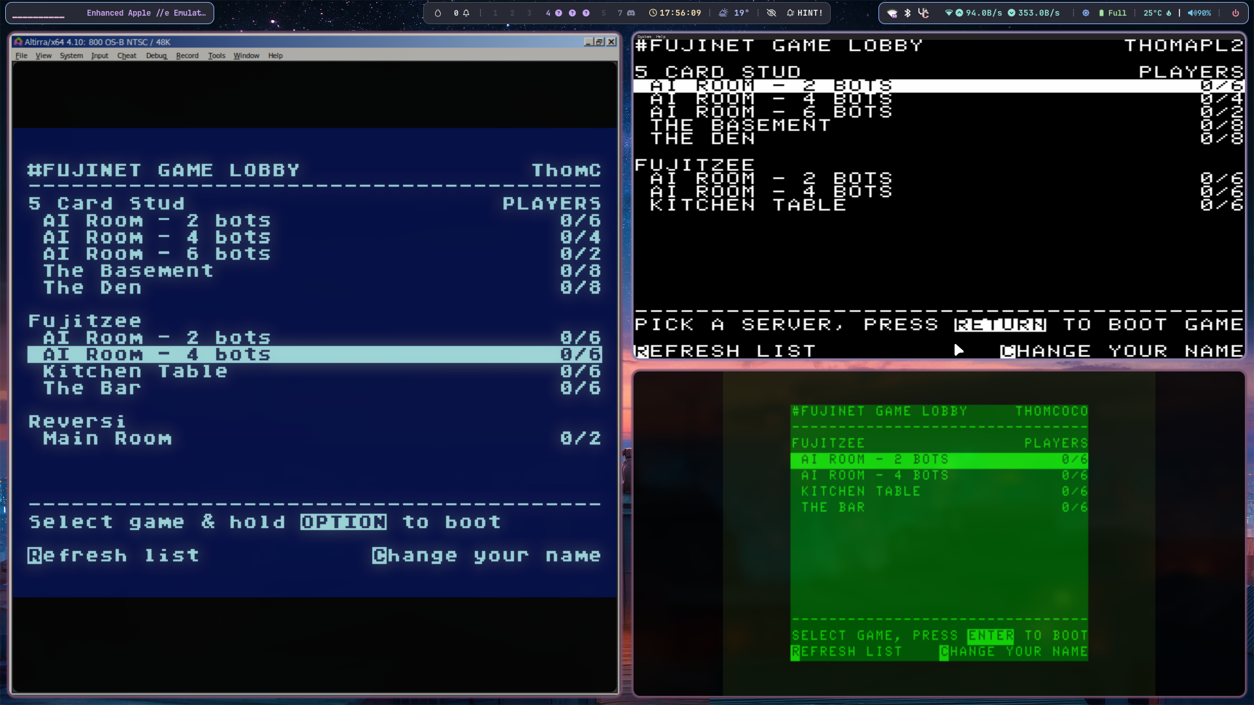Click the red power icon in top bar
This screenshot has height=705, width=1254.
1235,13
